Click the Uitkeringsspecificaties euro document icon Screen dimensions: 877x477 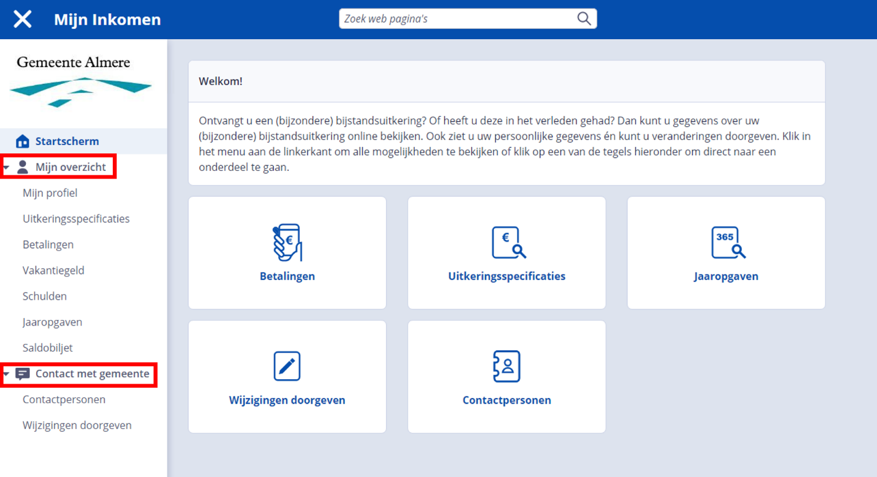(508, 242)
